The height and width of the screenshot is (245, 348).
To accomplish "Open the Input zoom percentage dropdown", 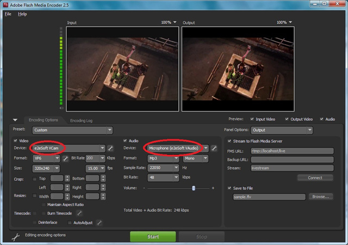I will pos(169,22).
